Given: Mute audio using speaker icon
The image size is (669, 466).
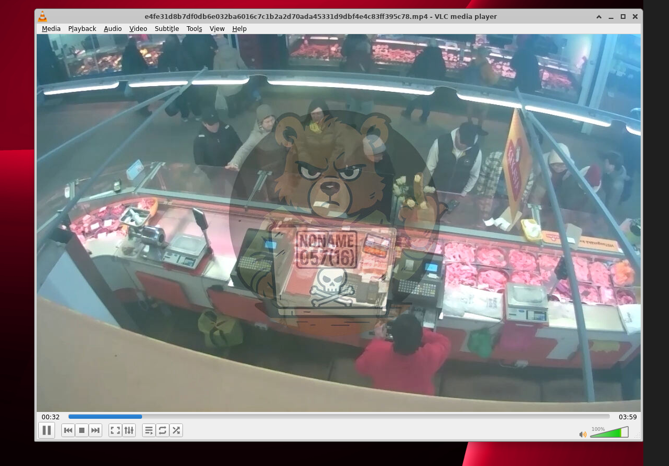Looking at the screenshot, I should pos(582,435).
